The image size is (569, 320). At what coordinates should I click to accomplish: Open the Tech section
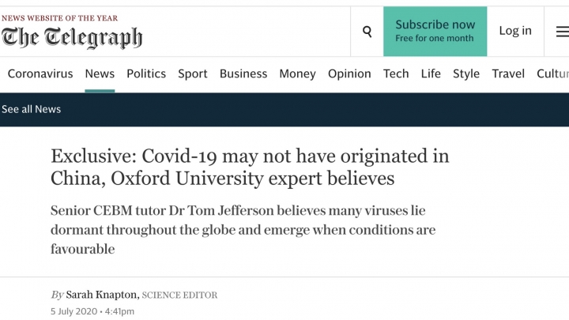(396, 73)
